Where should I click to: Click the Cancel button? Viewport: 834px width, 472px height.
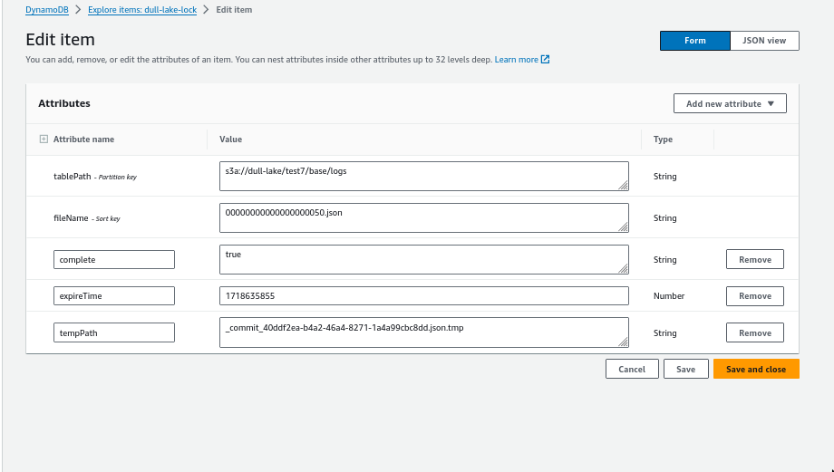coord(631,370)
